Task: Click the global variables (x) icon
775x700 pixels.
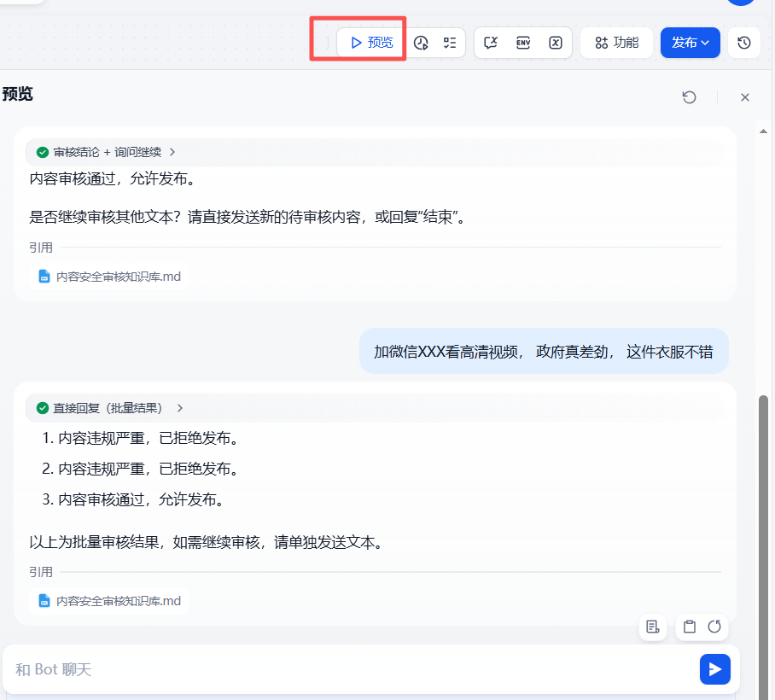Action: 556,43
